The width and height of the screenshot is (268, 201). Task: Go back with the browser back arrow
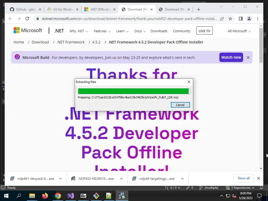tap(10, 19)
